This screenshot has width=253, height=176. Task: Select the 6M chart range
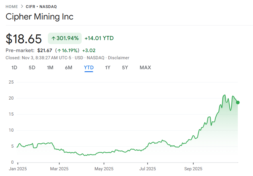[x=69, y=68]
